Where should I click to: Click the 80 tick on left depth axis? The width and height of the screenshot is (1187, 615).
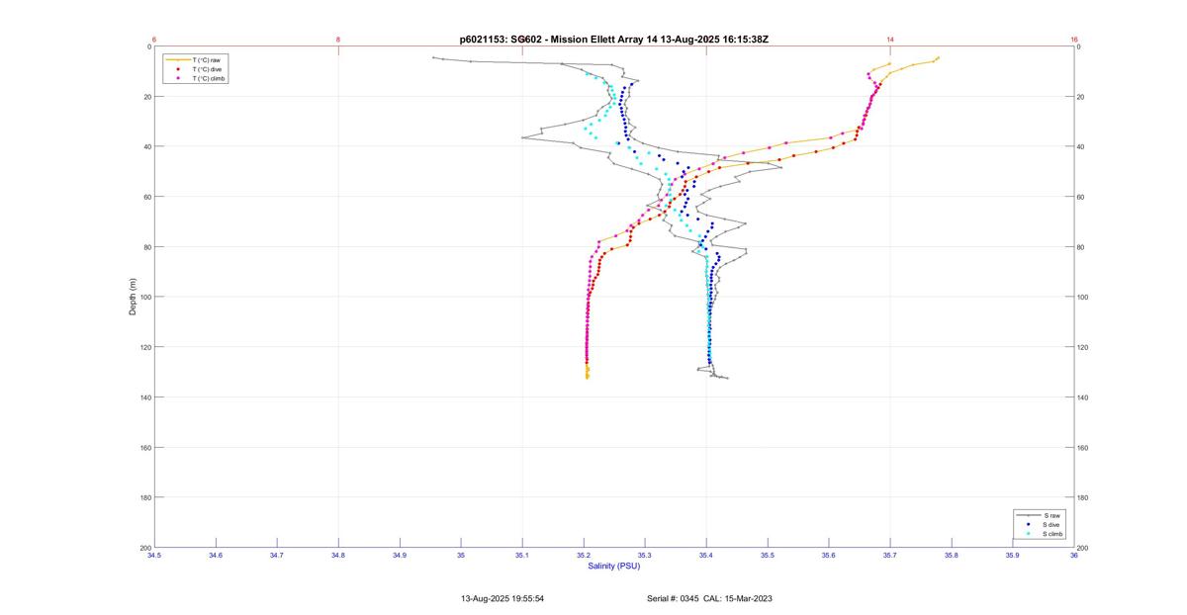point(147,247)
